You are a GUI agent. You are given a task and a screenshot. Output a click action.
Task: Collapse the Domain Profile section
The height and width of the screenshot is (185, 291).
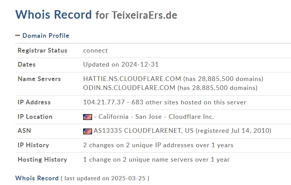click(x=46, y=35)
